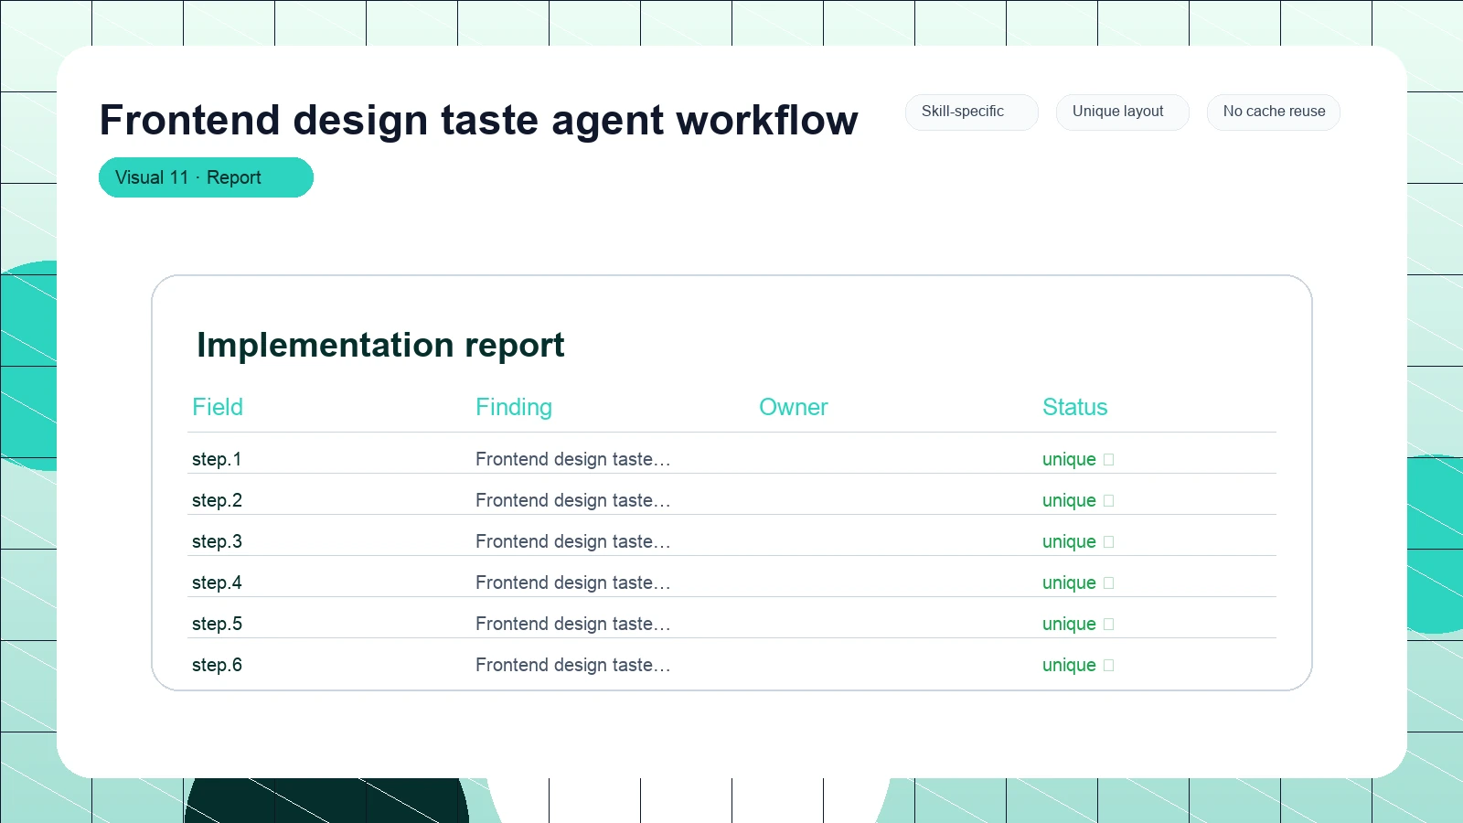This screenshot has height=823, width=1463.
Task: Click the unique status in step.4 row
Action: click(1069, 583)
